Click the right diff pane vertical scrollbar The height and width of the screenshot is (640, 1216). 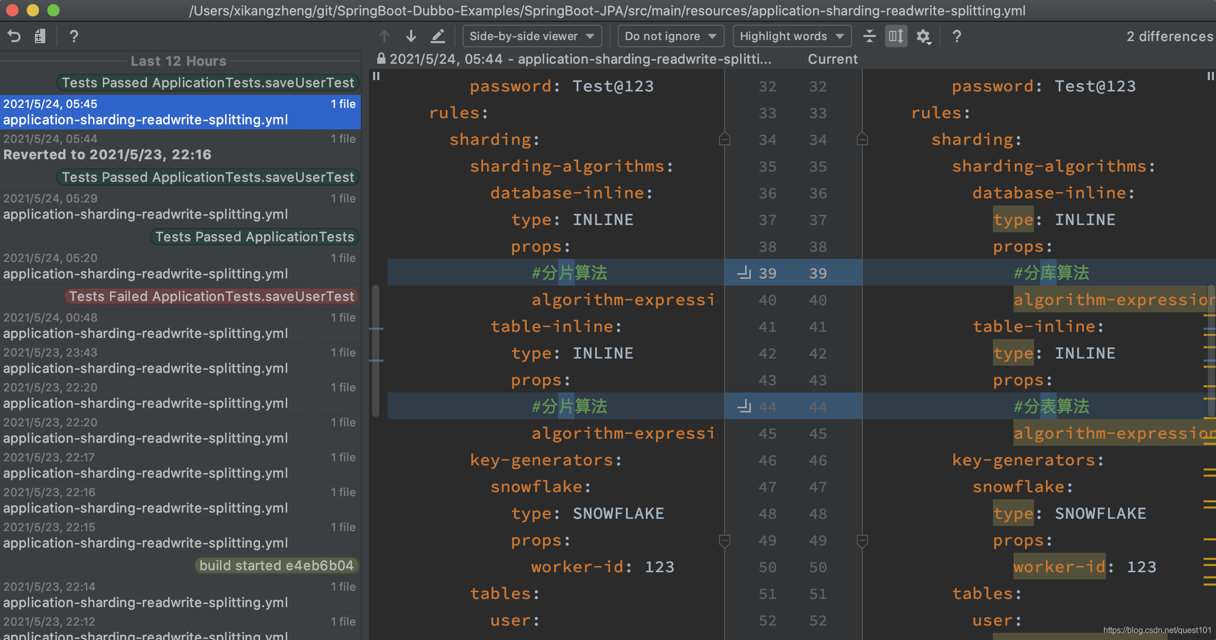click(x=1211, y=350)
